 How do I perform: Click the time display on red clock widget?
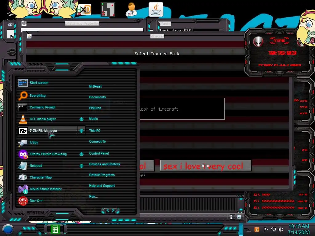tap(282, 53)
